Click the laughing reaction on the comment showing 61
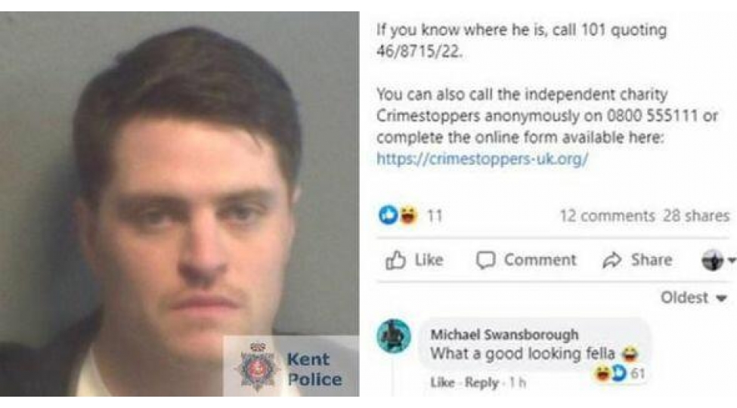Screen dimensions: 737x408 click(603, 374)
